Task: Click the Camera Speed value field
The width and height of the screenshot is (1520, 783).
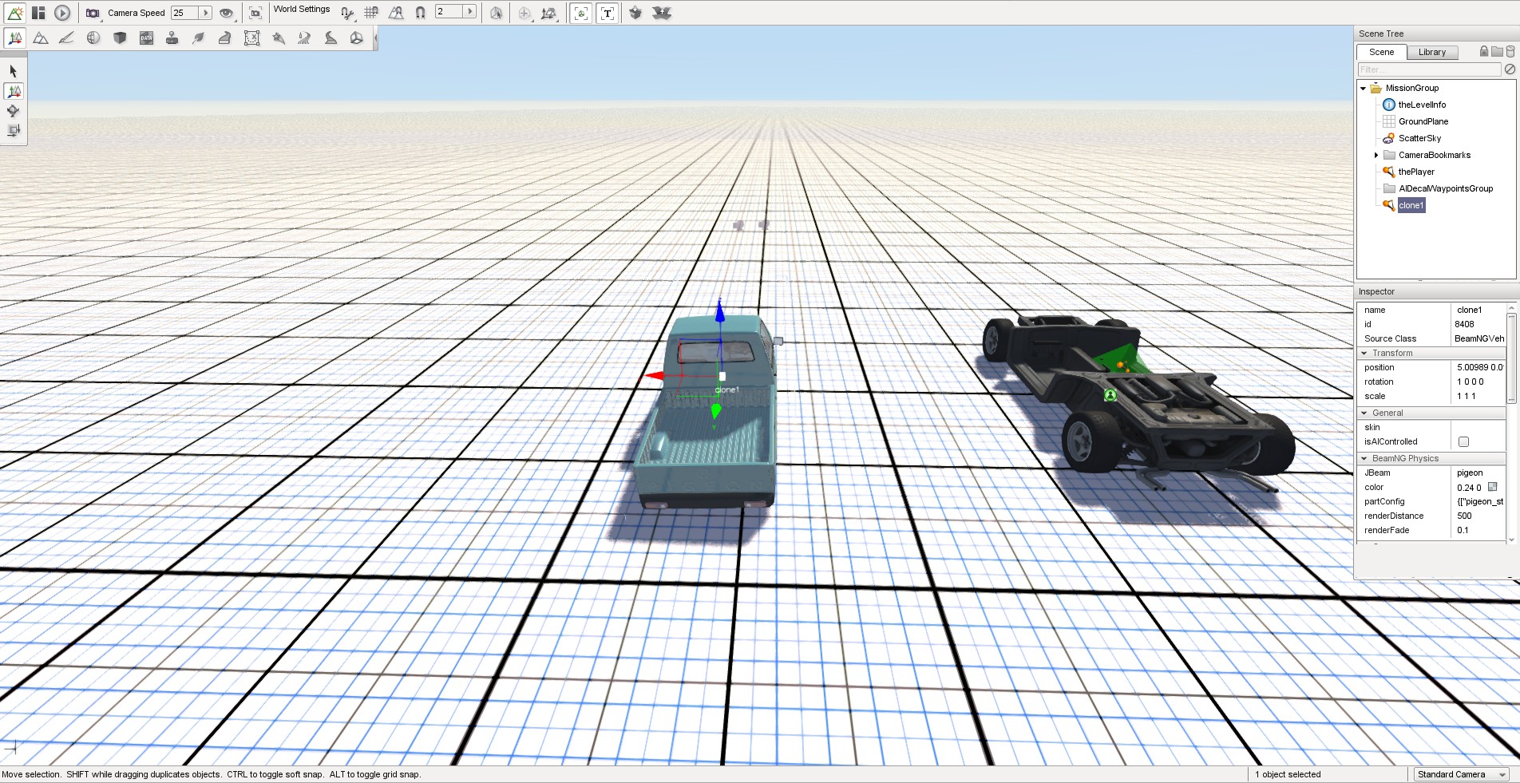Action: 184,13
